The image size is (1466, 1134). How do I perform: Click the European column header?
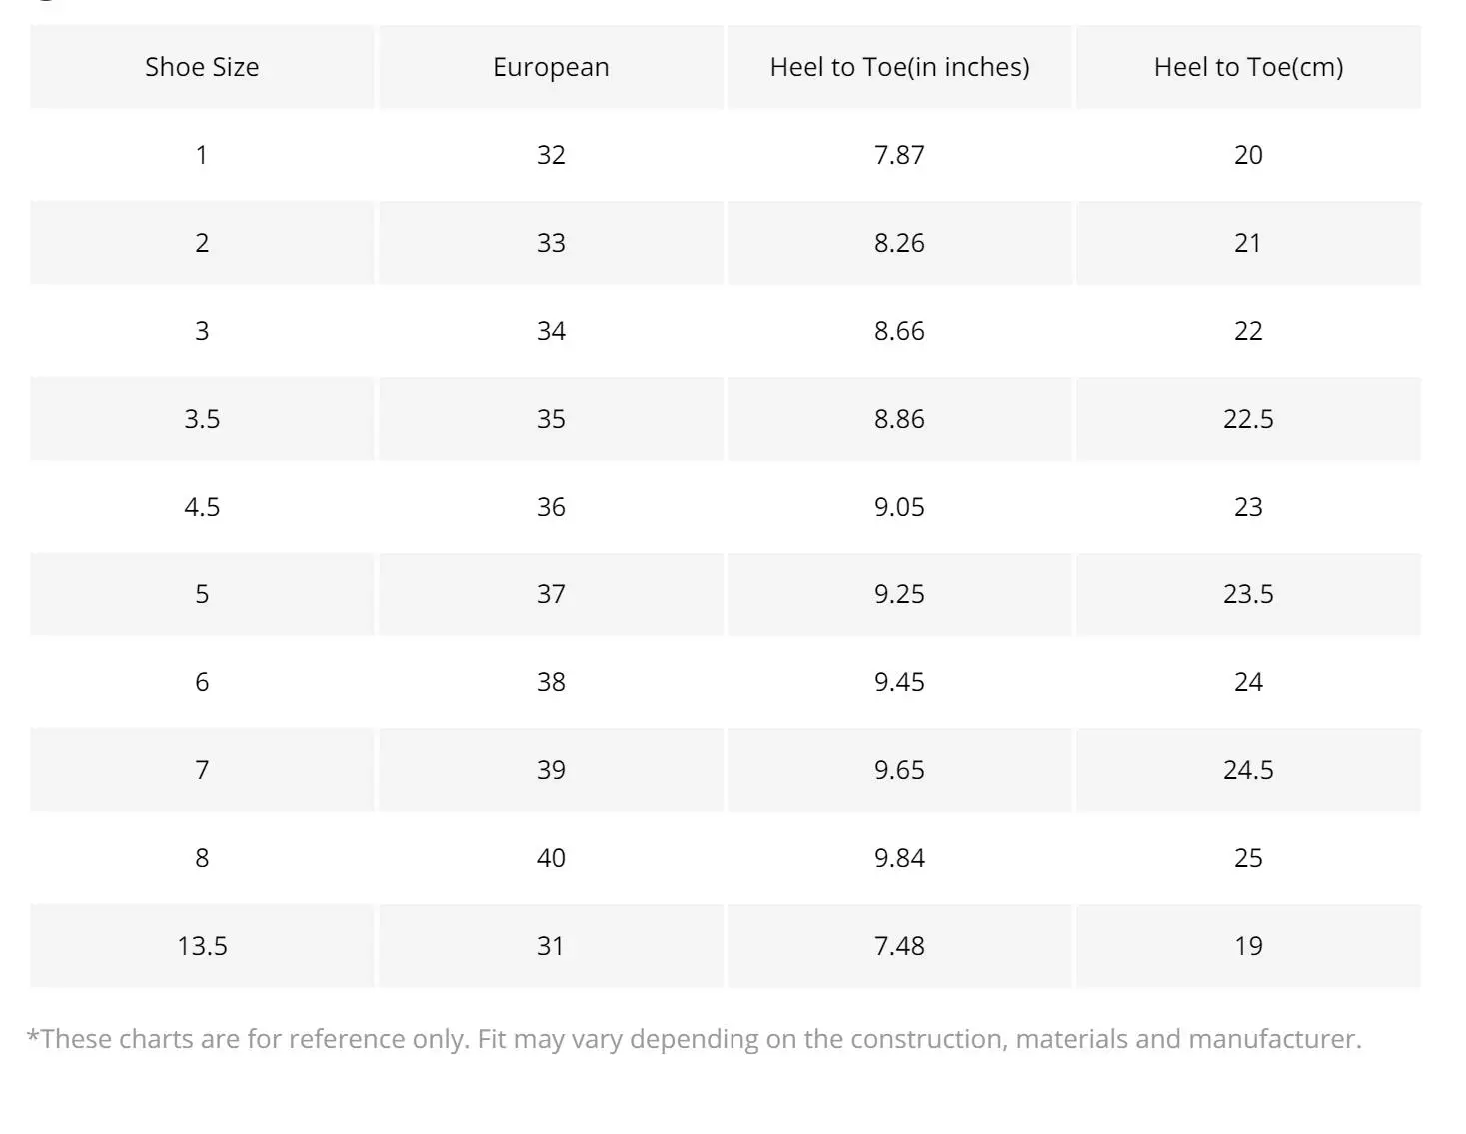tap(551, 67)
